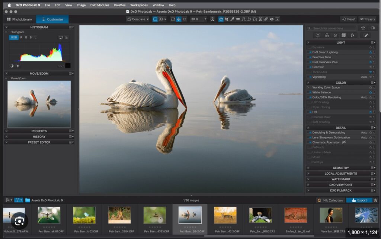This screenshot has width=381, height=239.
Task: Activate the Hand pan tool
Action: pyautogui.click(x=221, y=19)
